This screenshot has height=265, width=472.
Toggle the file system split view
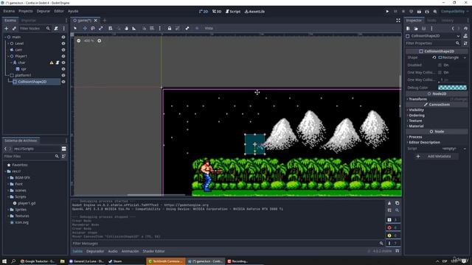point(64,149)
